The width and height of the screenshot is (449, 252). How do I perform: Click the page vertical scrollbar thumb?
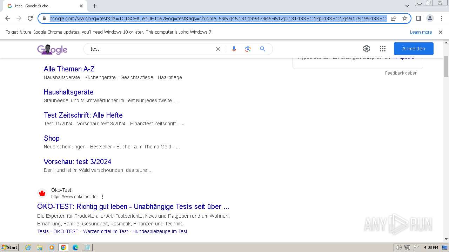(x=446, y=66)
